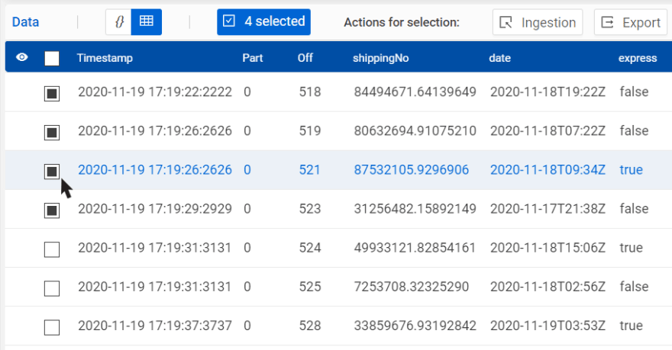Screen dimensions: 672x350
Task: Click the eye visibility icon in header
Action: tap(22, 57)
